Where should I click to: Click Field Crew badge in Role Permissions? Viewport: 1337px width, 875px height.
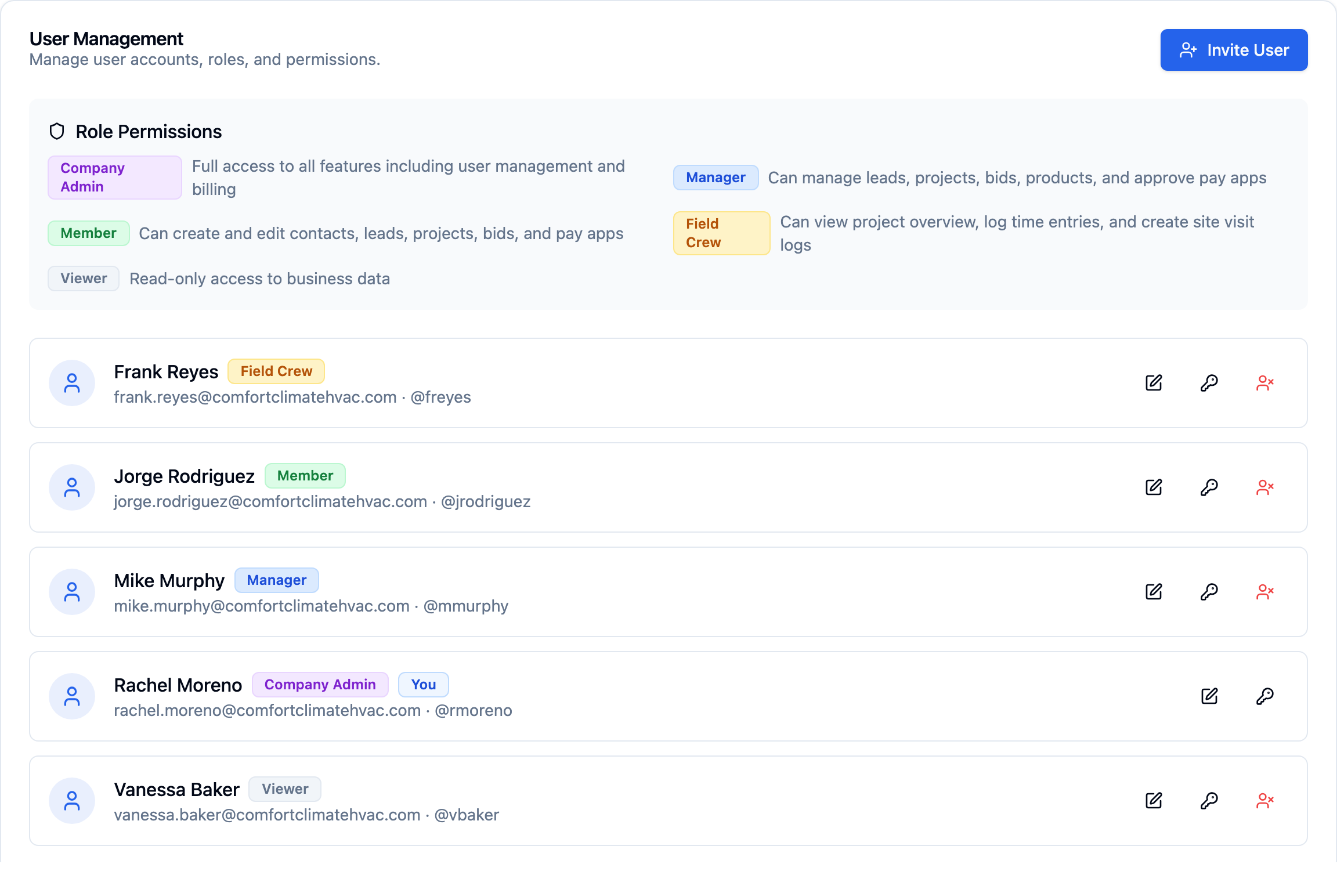click(721, 233)
